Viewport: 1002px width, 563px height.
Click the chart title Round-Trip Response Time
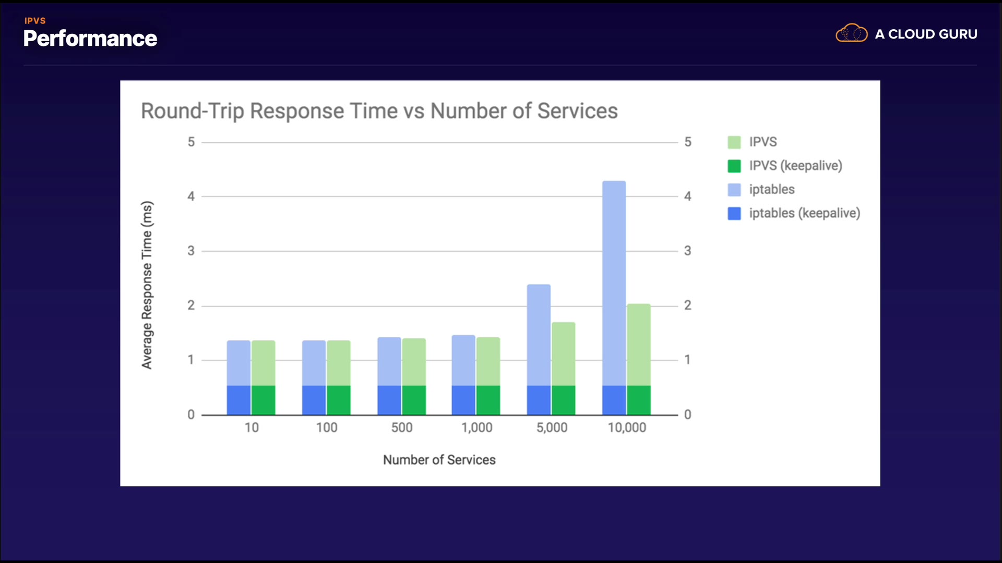[379, 111]
